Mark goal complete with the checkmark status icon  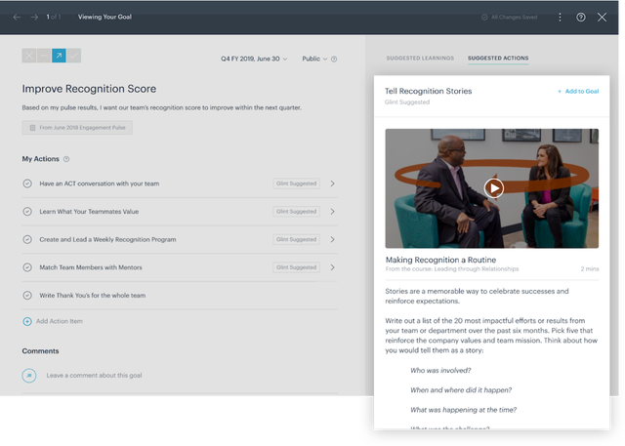74,56
